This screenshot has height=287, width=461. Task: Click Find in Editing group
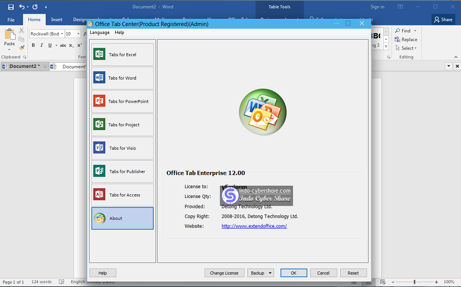pyautogui.click(x=403, y=31)
